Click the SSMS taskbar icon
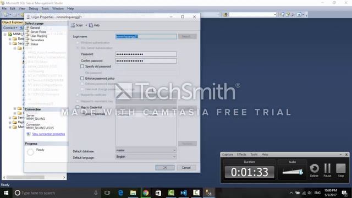This screenshot has width=352, height=198. (x=209, y=193)
